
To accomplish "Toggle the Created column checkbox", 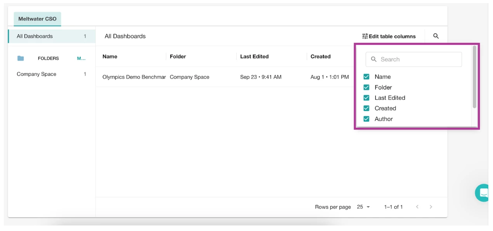I will point(366,108).
